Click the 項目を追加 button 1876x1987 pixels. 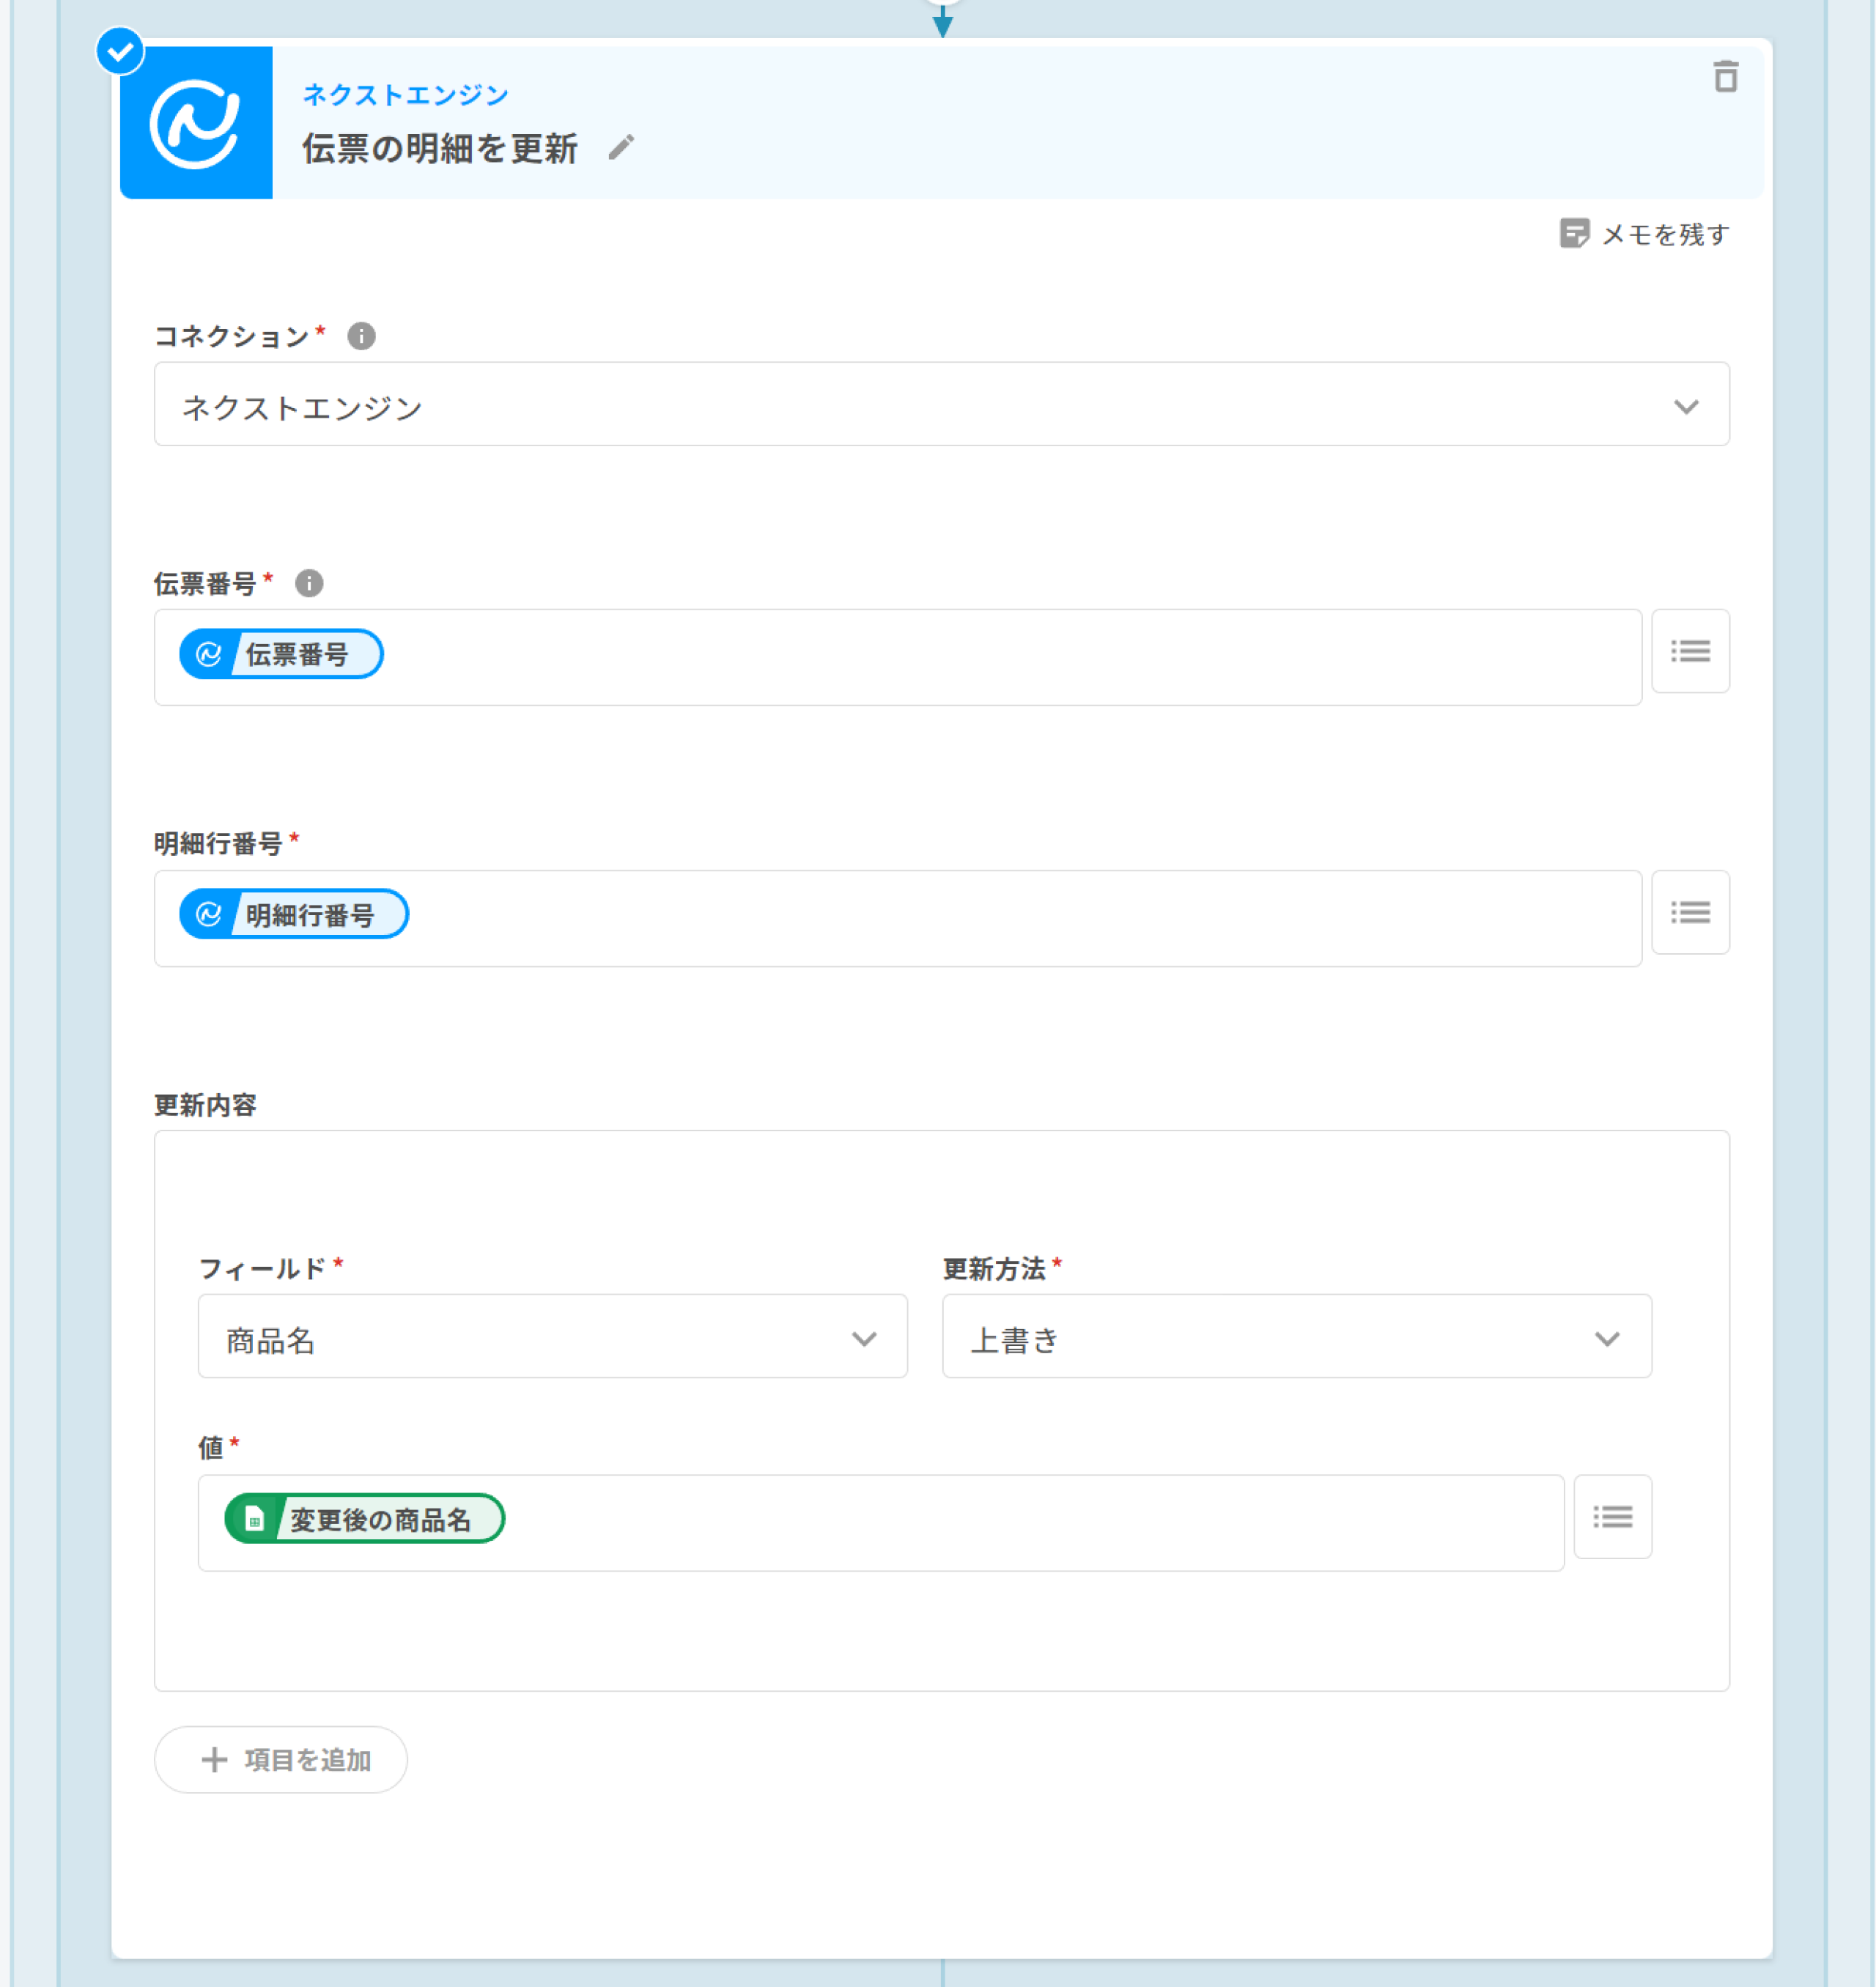click(x=281, y=1759)
